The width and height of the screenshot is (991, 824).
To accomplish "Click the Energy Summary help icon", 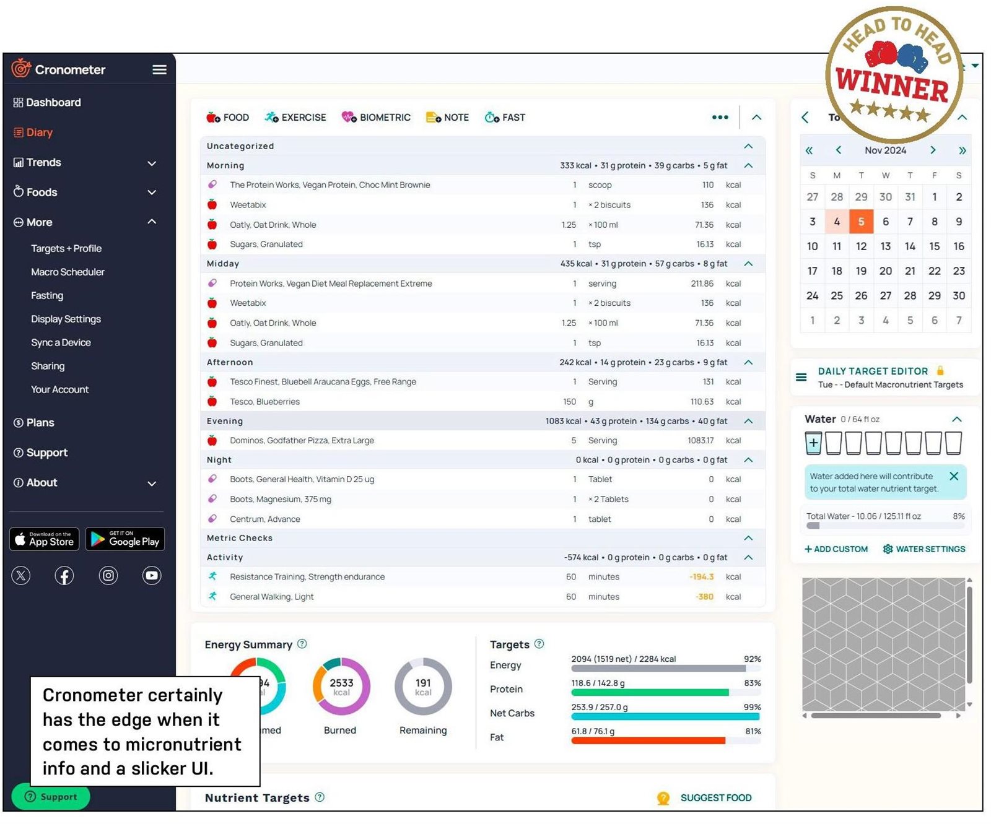I will tap(302, 644).
